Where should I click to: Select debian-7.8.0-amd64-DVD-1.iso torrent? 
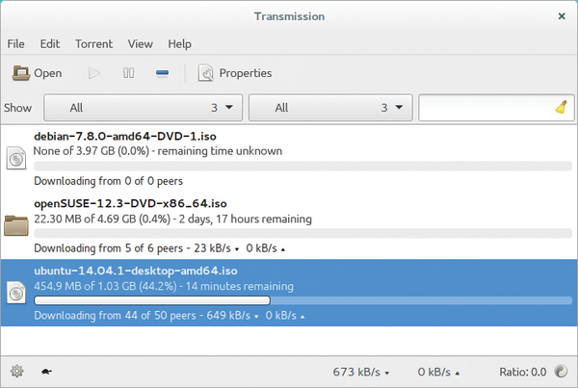(x=289, y=159)
